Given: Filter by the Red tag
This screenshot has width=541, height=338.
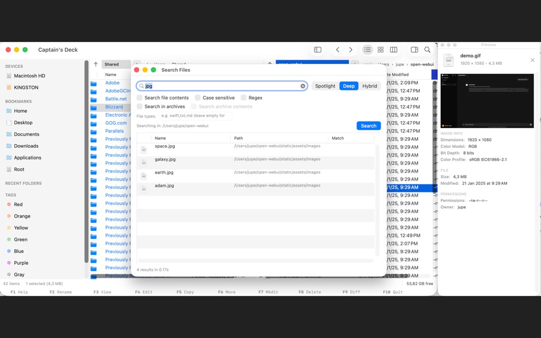Looking at the screenshot, I should pos(14,204).
